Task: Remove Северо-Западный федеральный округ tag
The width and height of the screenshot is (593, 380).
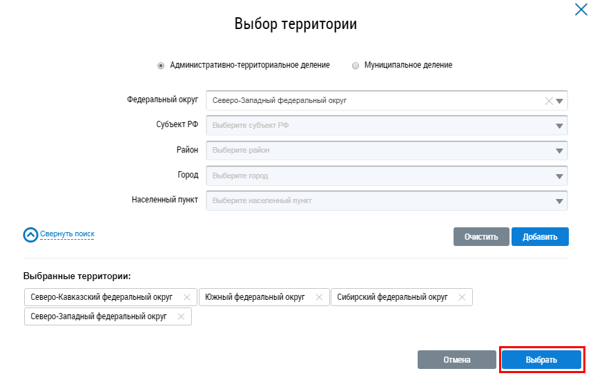Action: [181, 316]
